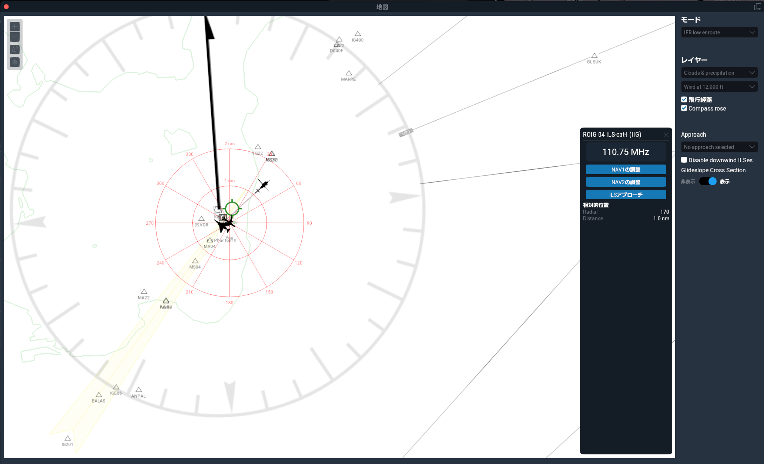This screenshot has height=464, width=764.
Task: Expand the Clouds & precipitation dropdown
Action: pyautogui.click(x=719, y=73)
